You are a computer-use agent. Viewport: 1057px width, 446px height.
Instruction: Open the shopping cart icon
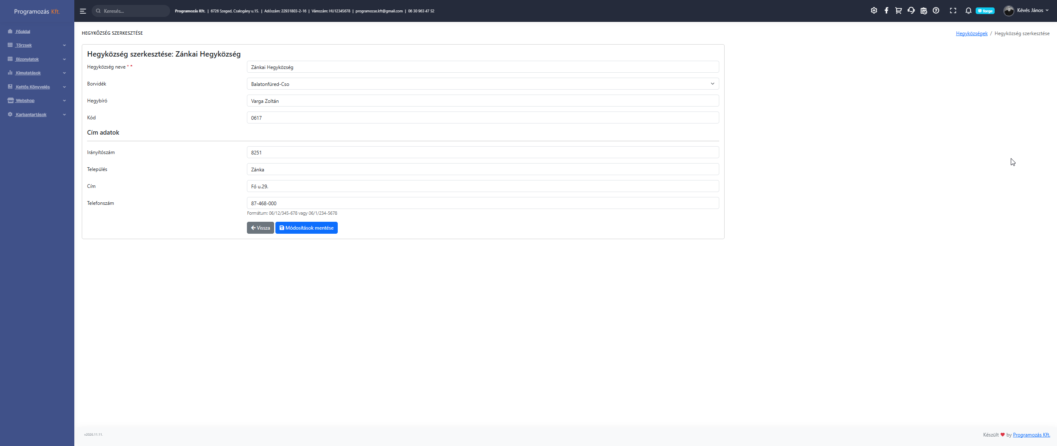898,11
